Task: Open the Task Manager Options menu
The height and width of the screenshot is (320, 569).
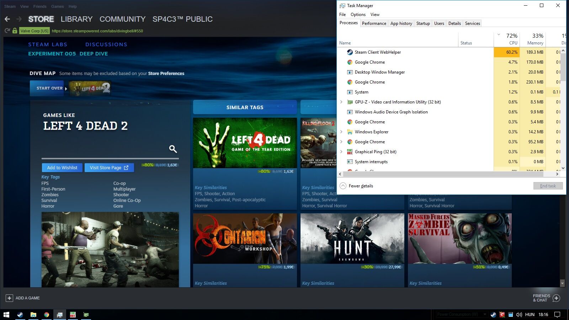Action: (x=358, y=15)
